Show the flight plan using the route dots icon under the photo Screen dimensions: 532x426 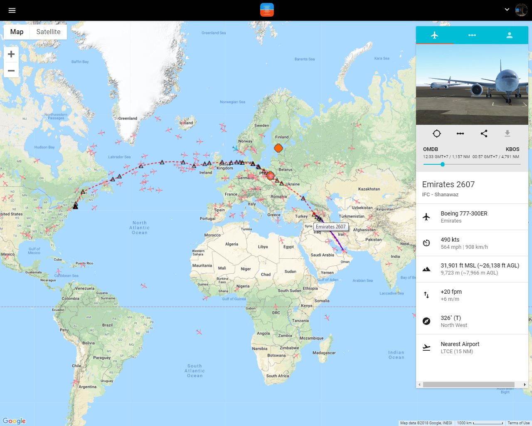(460, 134)
